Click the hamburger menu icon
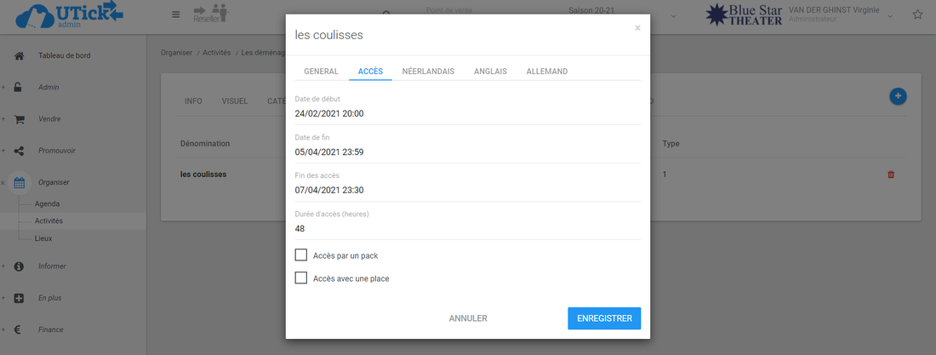This screenshot has height=355, width=936. [175, 14]
